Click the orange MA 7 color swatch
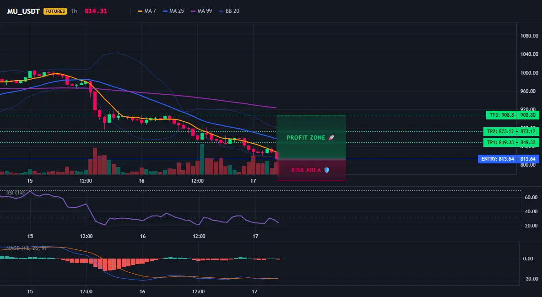The image size is (542, 297). 140,11
